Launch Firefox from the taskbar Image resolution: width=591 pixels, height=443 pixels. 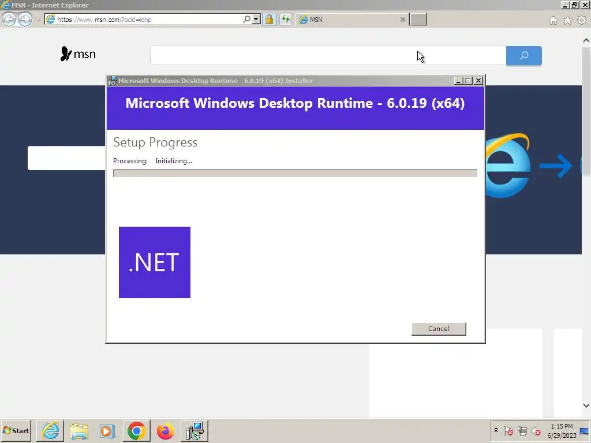(165, 430)
